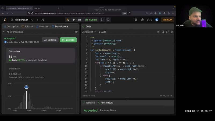Screen dimensions: 215x121
Task: Click the streak fire icon
Action: tap(148, 20)
